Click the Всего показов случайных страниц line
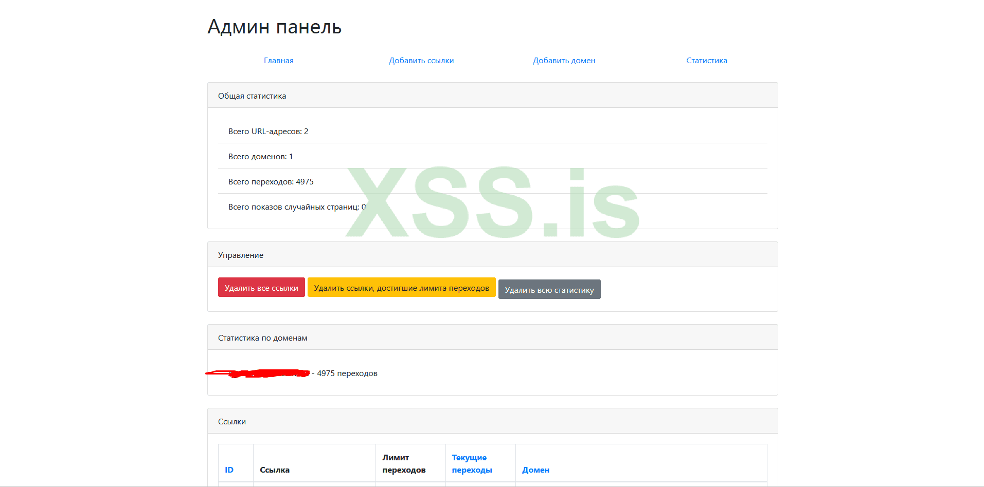The height and width of the screenshot is (487, 984). pyautogui.click(x=493, y=207)
